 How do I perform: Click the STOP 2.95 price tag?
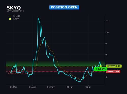click(113, 72)
